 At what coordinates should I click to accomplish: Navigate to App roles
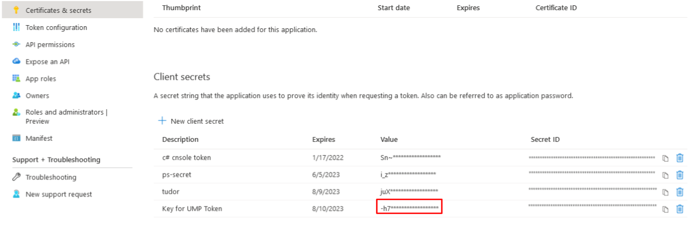click(x=41, y=79)
